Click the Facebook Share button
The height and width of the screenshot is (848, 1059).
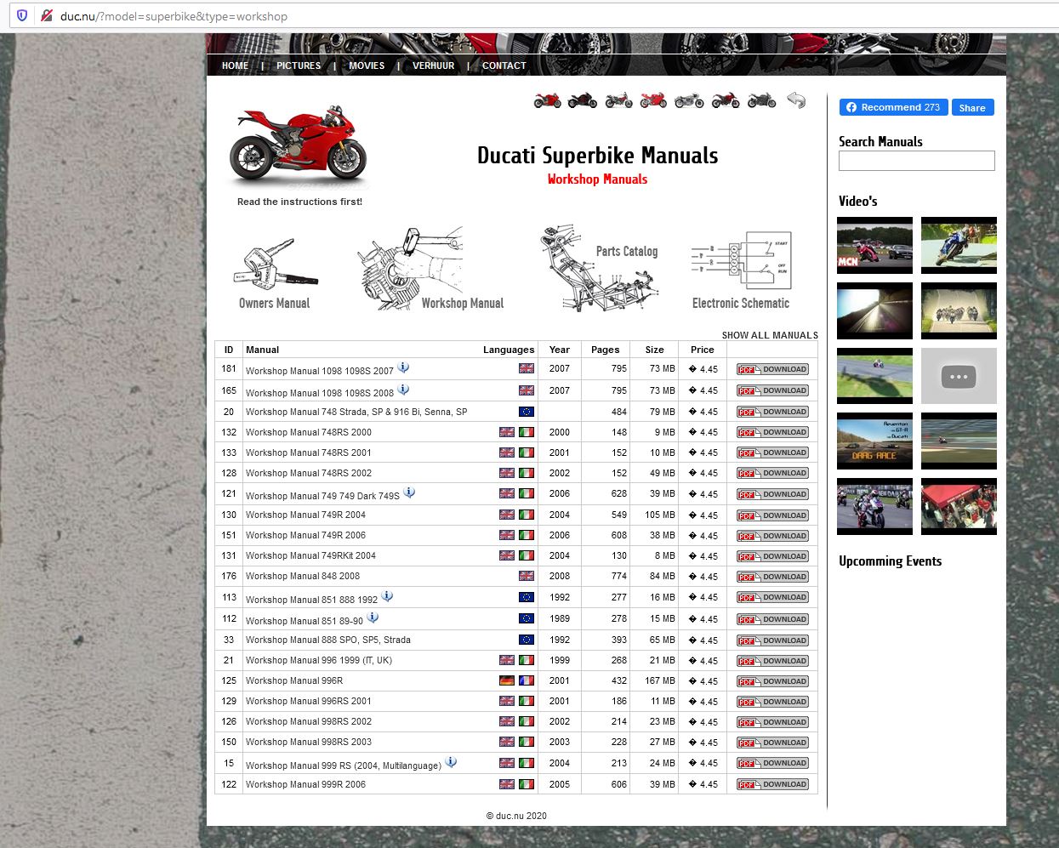click(972, 107)
